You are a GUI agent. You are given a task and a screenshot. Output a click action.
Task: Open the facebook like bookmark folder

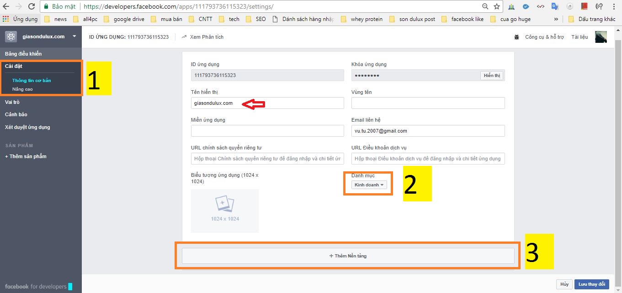click(x=463, y=19)
